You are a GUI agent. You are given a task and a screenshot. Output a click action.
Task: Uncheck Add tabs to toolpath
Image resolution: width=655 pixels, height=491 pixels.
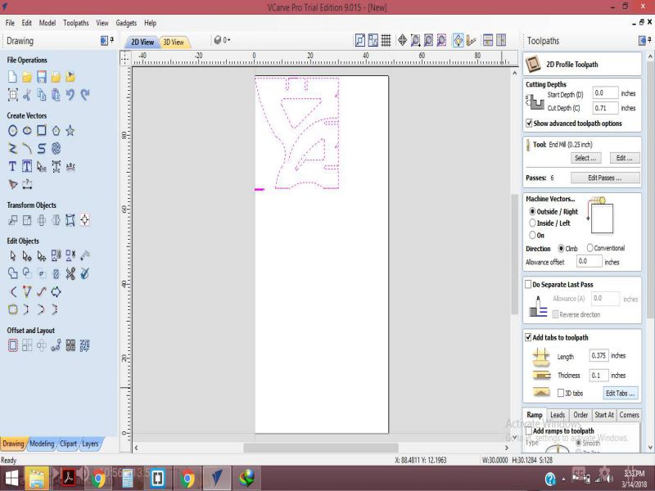tap(528, 337)
